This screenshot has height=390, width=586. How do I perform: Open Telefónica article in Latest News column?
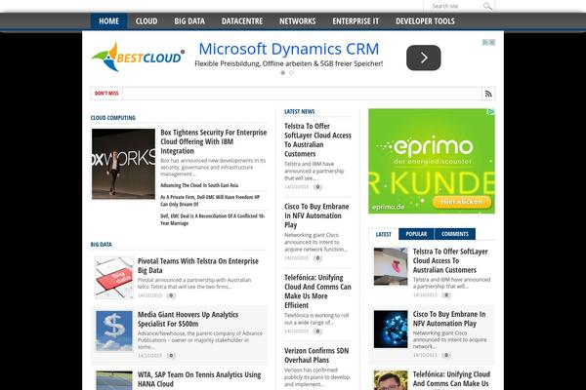(317, 292)
